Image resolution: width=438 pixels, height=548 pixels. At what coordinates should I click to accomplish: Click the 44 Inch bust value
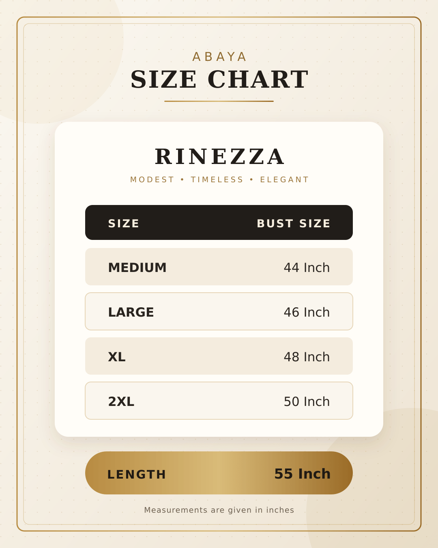(x=307, y=268)
